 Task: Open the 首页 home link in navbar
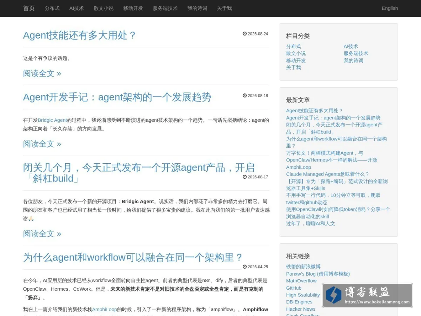pyautogui.click(x=29, y=8)
